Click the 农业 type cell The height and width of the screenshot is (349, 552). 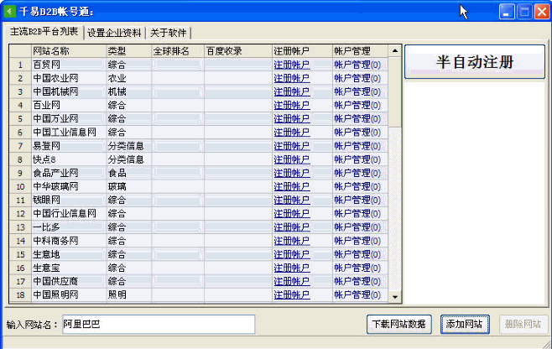[x=129, y=78]
